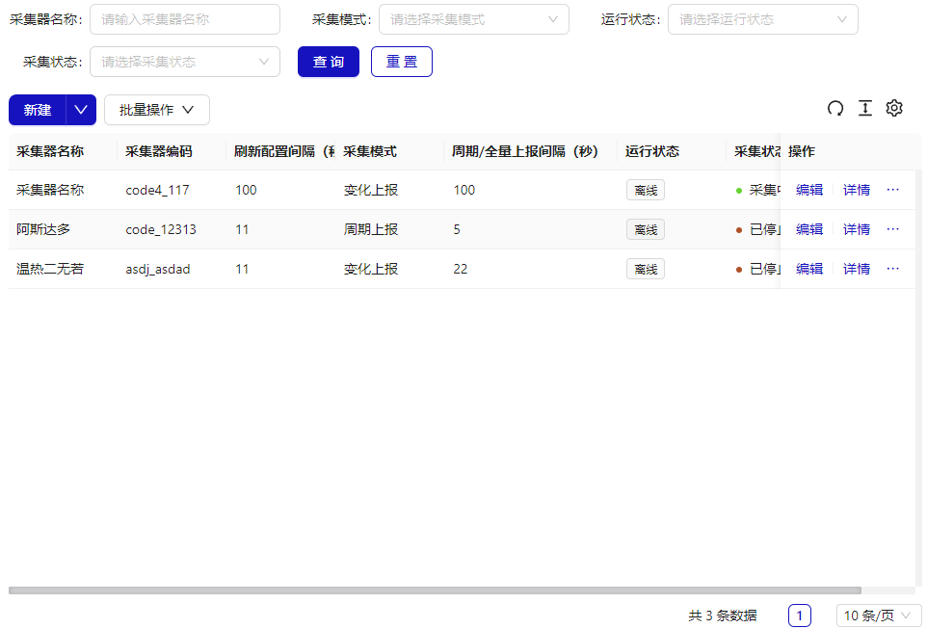Open more actions for code_12313 row
The height and width of the screenshot is (629, 927).
pos(892,229)
